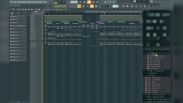This screenshot has height=103, width=183.
Task: Click the step editing arrow icon
Action: point(83,6)
